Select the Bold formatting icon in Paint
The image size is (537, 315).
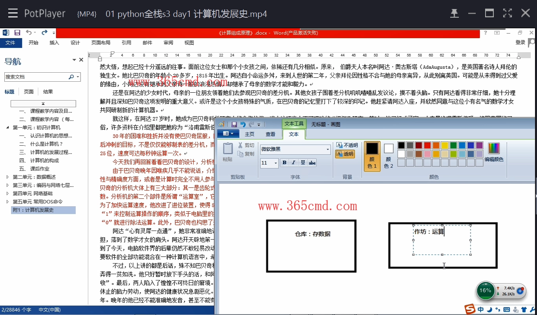tap(284, 162)
